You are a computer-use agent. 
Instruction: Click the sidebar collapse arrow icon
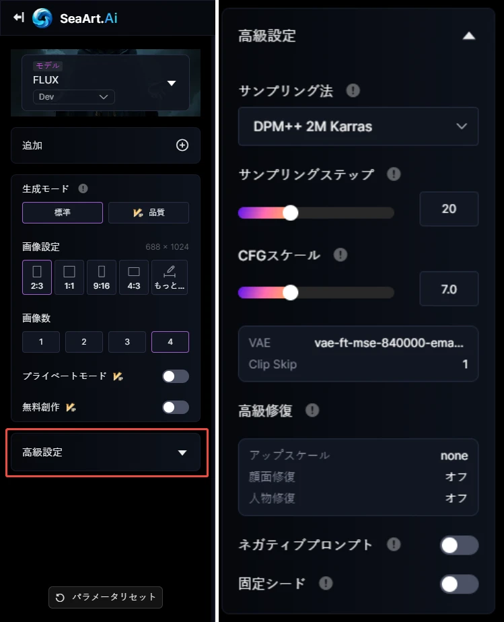coord(19,18)
